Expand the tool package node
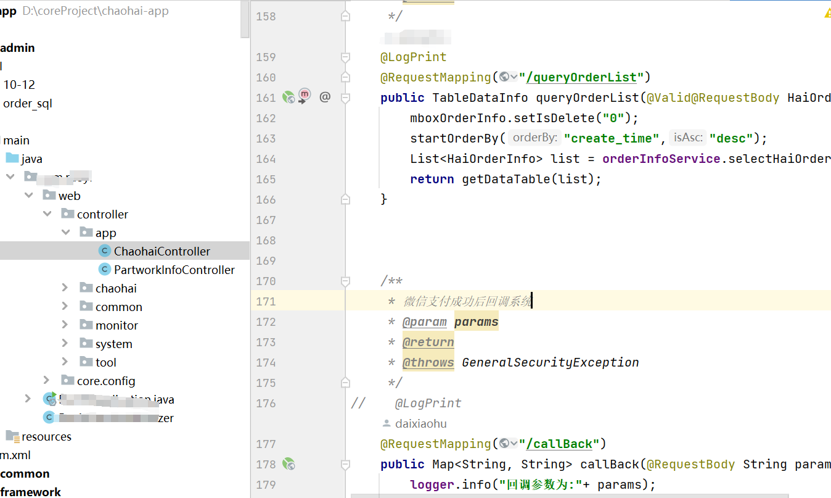This screenshot has height=498, width=831. pyautogui.click(x=65, y=362)
